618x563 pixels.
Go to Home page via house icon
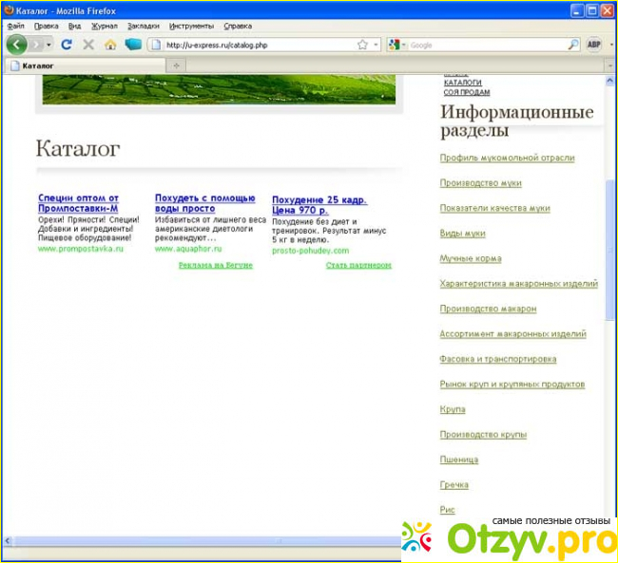coord(110,45)
